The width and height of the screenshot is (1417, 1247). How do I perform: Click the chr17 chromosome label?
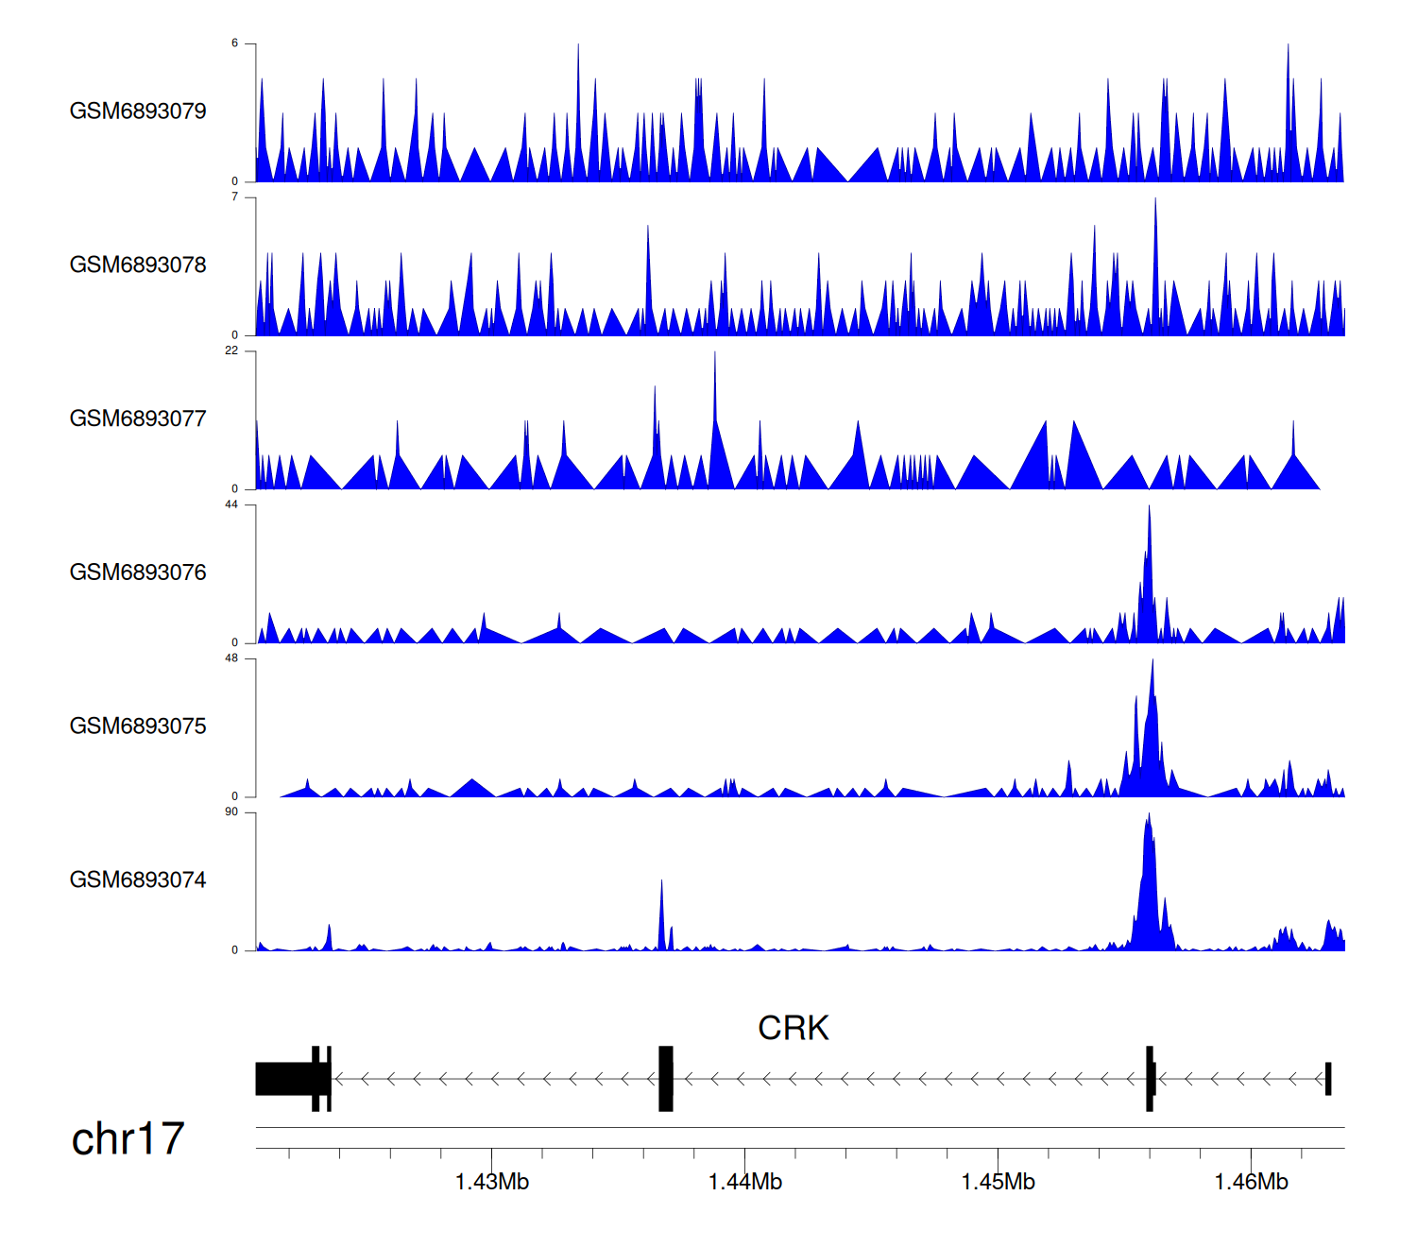click(128, 1139)
